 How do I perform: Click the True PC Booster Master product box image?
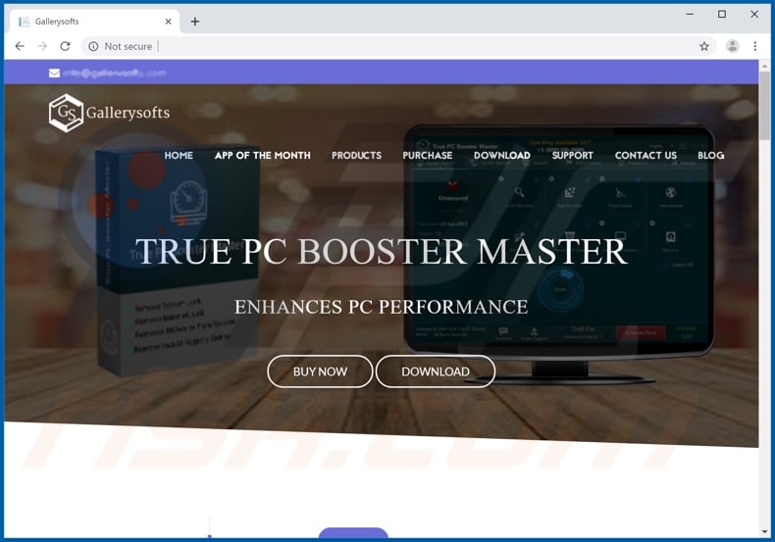(178, 262)
